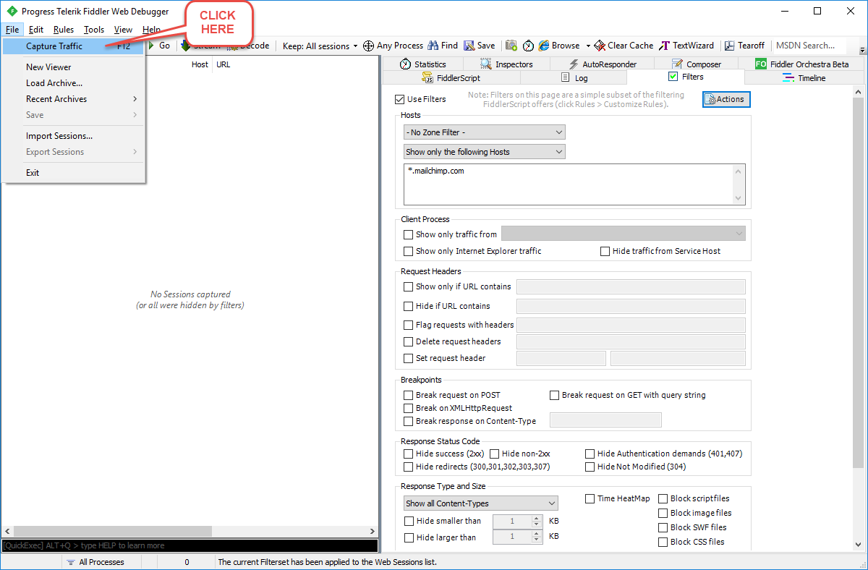Click the Browse Internet Explorer icon
This screenshot has width=868, height=570.
[544, 46]
